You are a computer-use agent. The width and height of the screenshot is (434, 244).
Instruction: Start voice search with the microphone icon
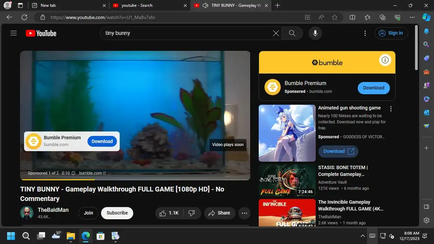click(315, 33)
